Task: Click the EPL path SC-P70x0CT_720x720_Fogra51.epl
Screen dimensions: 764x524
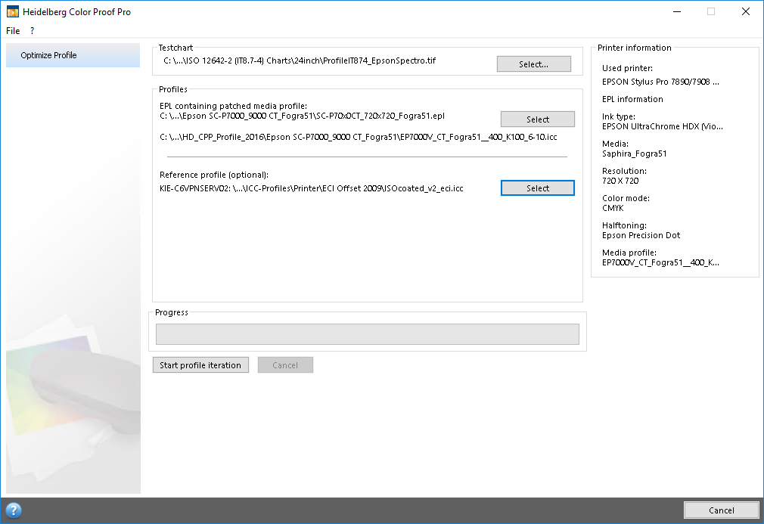Action: (x=302, y=116)
